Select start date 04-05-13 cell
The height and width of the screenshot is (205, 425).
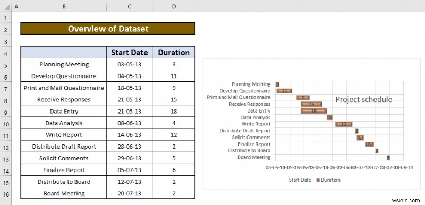coord(130,76)
